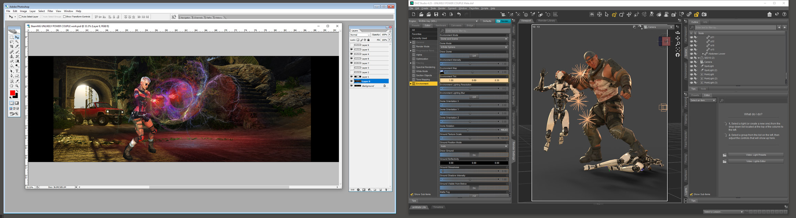Select the Crop tool in Photoshop toolbox
The width and height of the screenshot is (796, 218).
[11, 46]
